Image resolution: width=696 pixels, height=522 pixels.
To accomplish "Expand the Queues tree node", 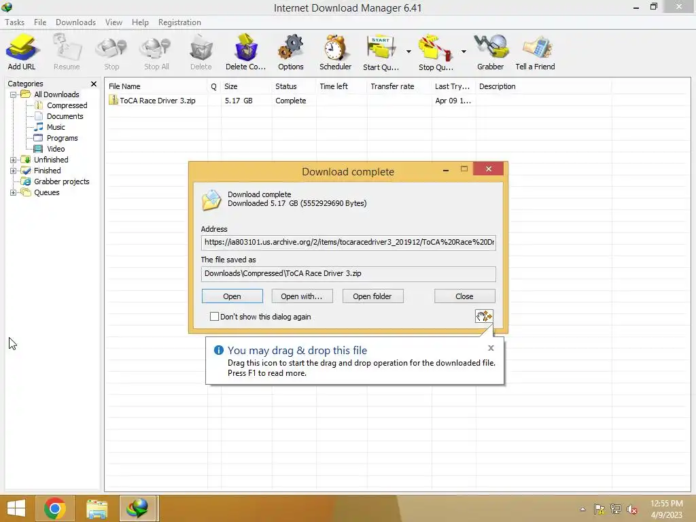I will [x=14, y=192].
